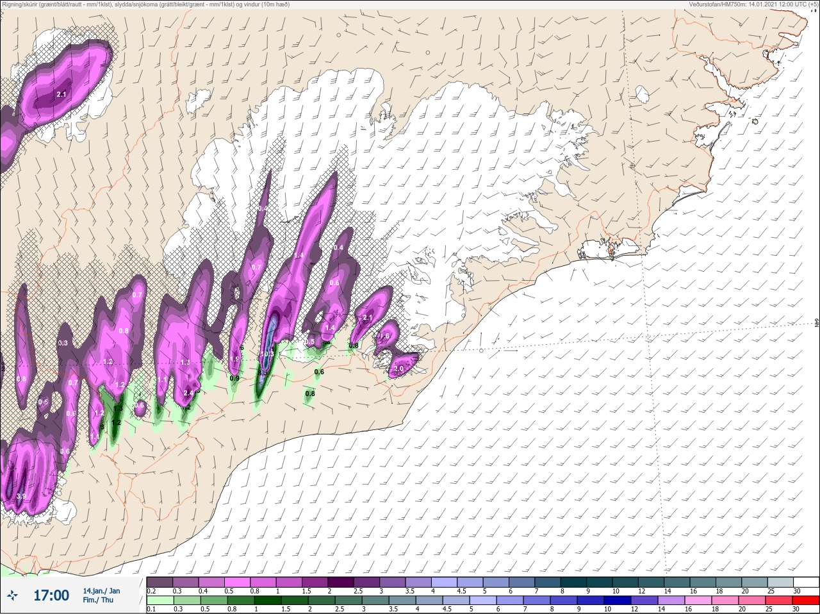Screen dimensions: 820x614
Task: Select the bottom-row pink swatch between 18 and 20
Action: pos(726,601)
